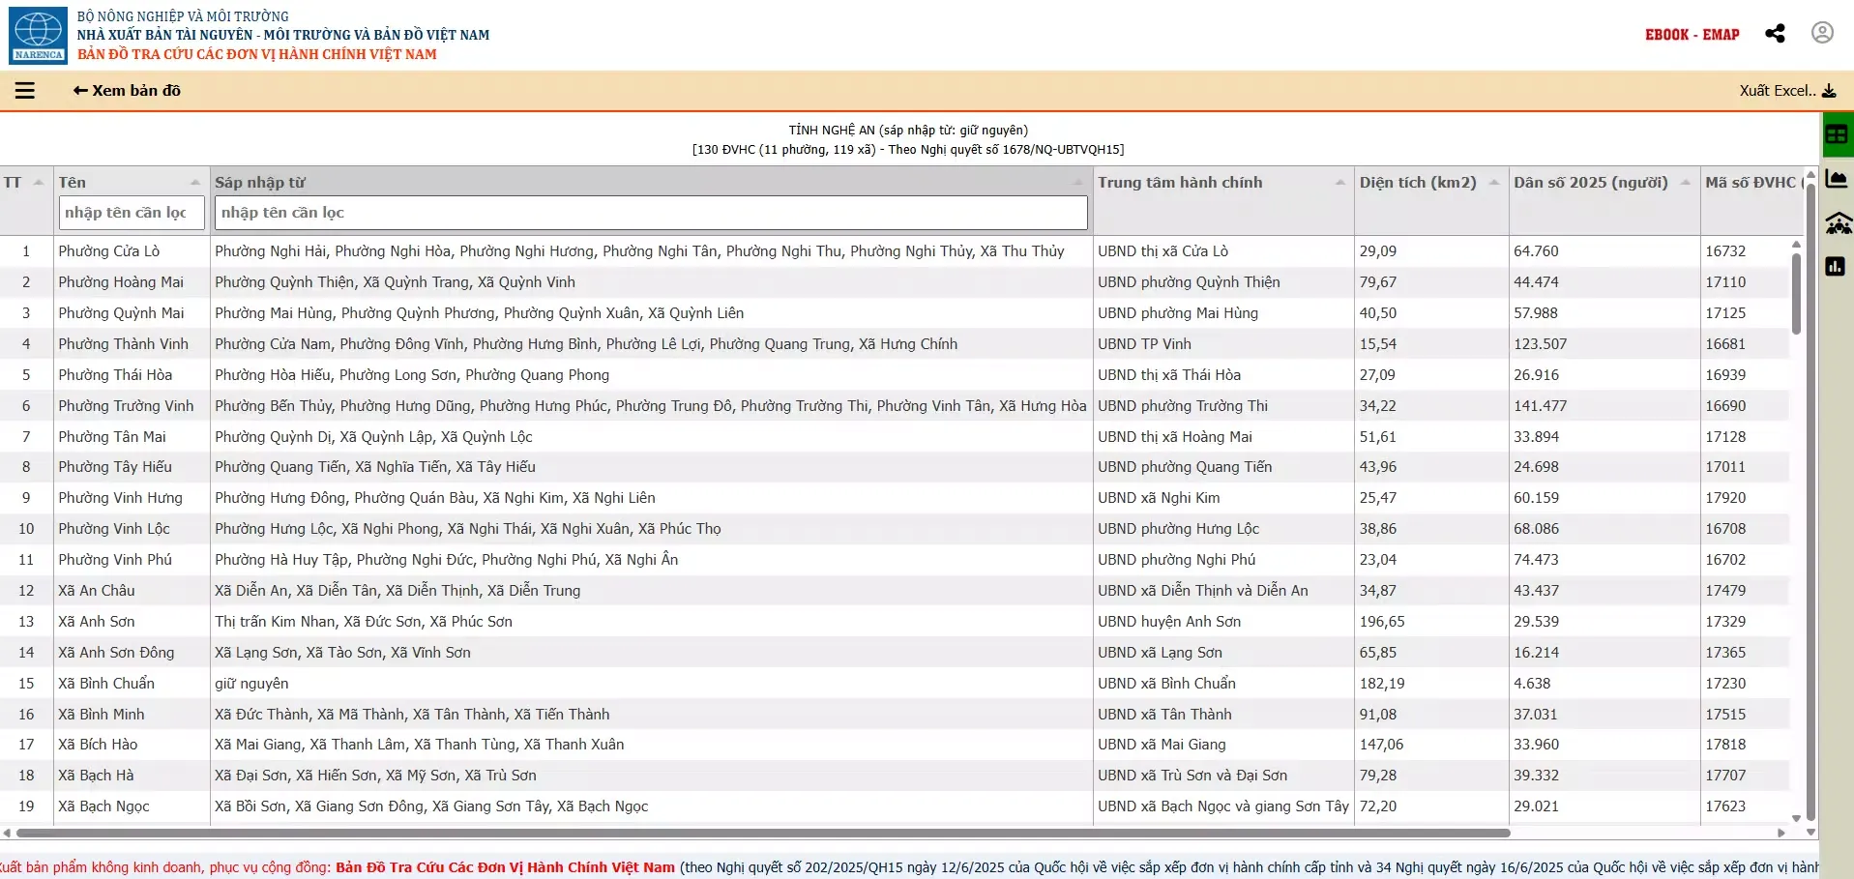1854x879 pixels.
Task: Click the horizontal table scrollbar thumb
Action: 764,833
